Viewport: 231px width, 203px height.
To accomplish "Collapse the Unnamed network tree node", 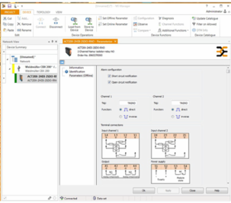I will click(x=7, y=59).
